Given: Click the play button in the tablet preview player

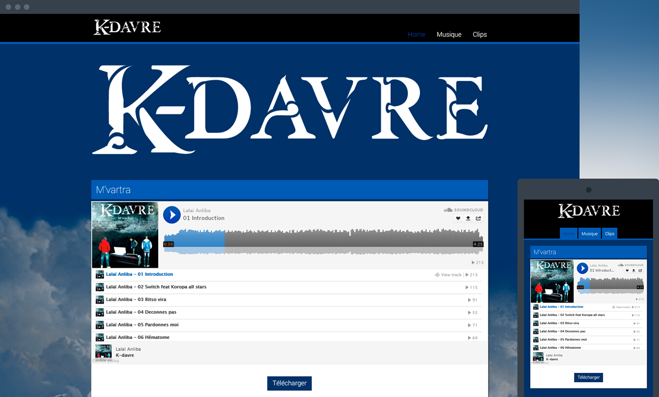Looking at the screenshot, I should pyautogui.click(x=582, y=268).
